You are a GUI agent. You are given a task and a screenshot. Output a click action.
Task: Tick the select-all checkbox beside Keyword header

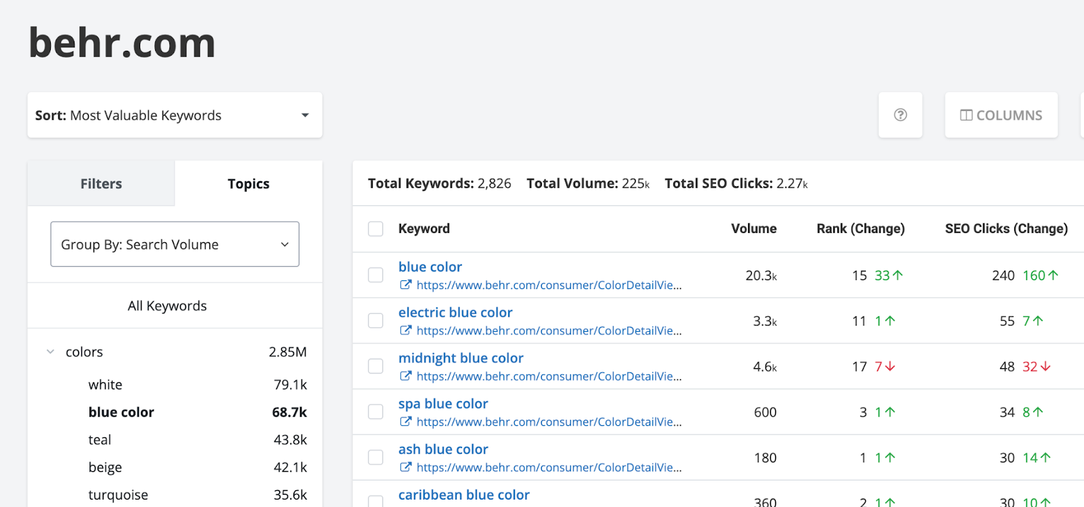375,229
